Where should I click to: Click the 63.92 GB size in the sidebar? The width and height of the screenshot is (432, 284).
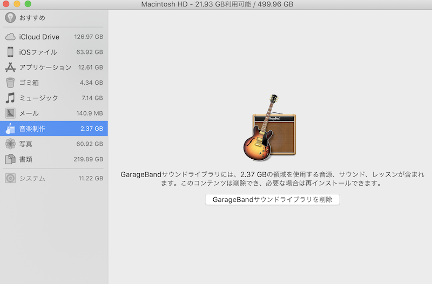pyautogui.click(x=90, y=52)
